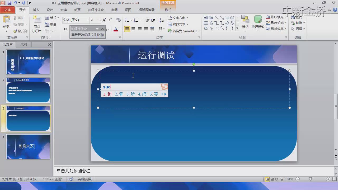Image resolution: width=338 pixels, height=190 pixels.
Task: Click the Undo arrow in quick access
Action: 15,3
